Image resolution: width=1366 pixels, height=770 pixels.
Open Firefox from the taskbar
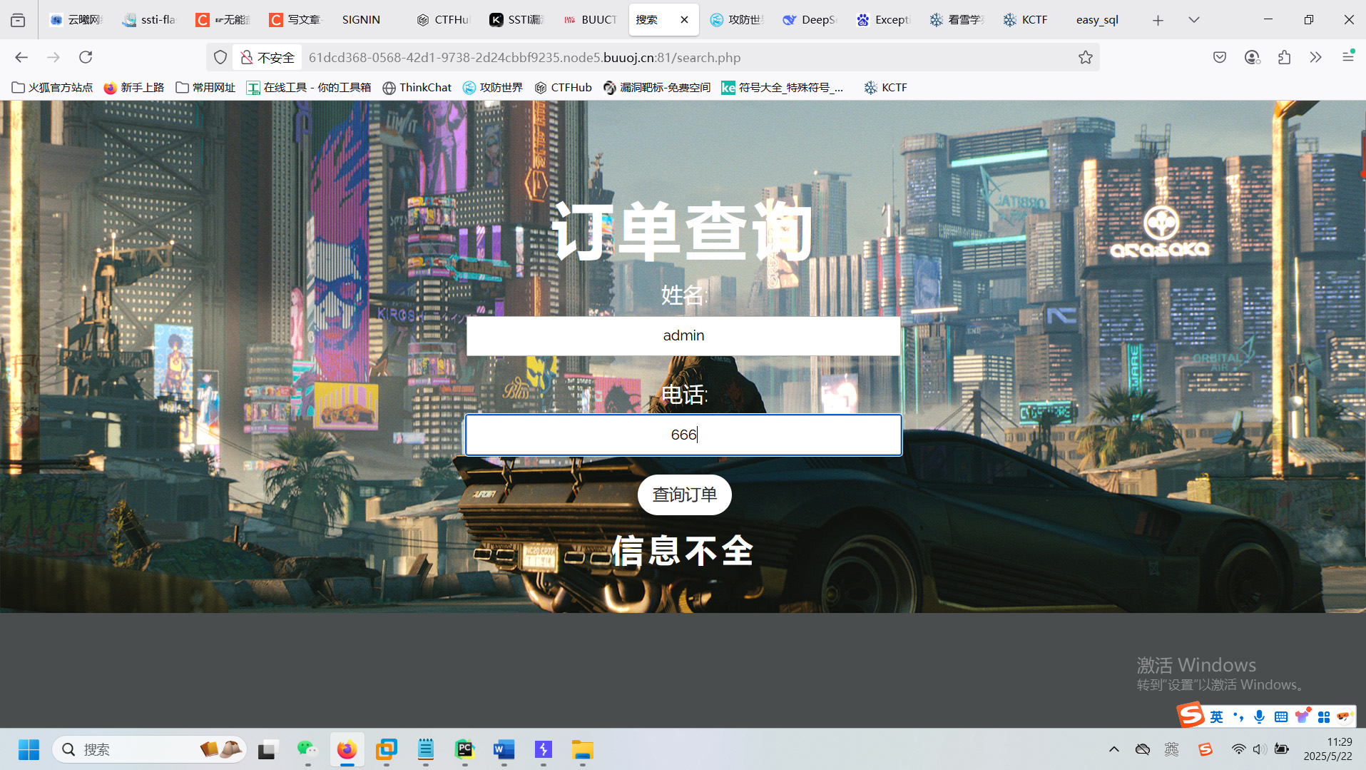(x=347, y=749)
